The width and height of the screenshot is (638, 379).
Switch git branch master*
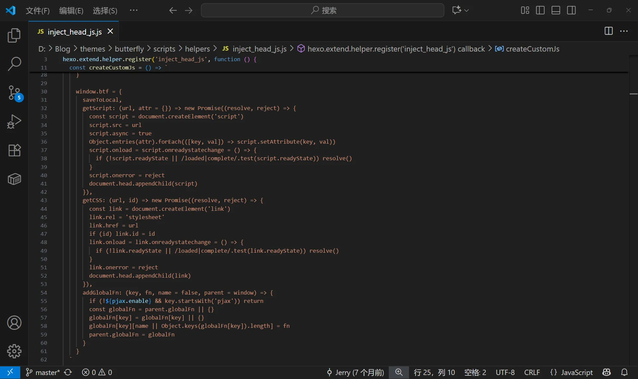(x=43, y=372)
